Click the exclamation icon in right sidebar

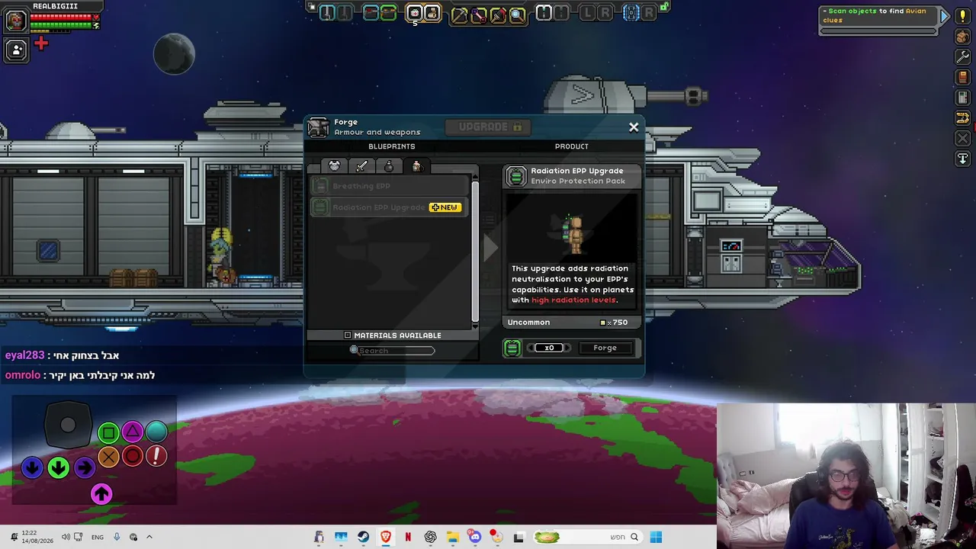tap(962, 15)
